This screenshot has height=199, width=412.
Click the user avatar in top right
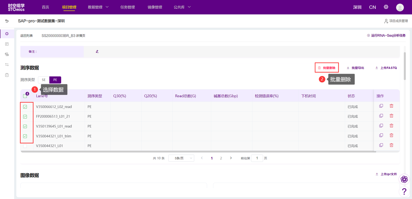click(x=400, y=7)
